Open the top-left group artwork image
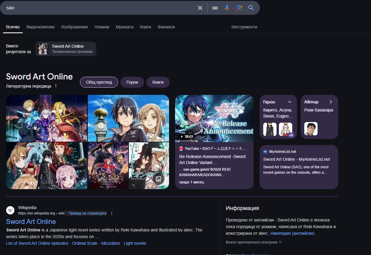 [x=47, y=118]
